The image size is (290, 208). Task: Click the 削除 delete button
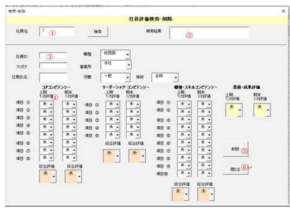[235, 149]
